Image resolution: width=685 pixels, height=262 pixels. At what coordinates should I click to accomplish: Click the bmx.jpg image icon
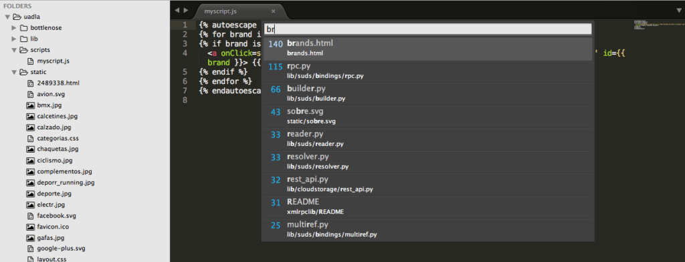30,105
